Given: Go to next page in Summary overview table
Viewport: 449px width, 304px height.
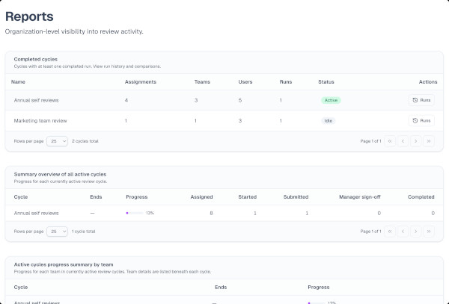Looking at the screenshot, I should pos(416,232).
